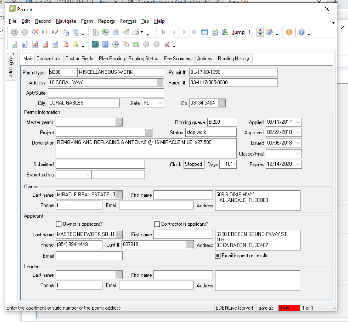Open the calculator icon in second toolbar
Screen dimensions: 348x322
click(x=105, y=44)
